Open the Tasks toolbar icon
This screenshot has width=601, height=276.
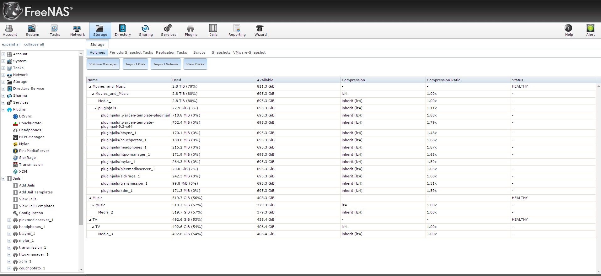tap(55, 30)
